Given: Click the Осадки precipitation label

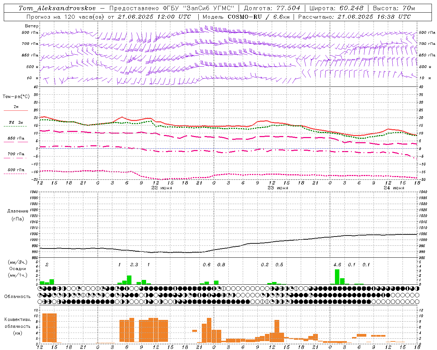Looking at the screenshot, I should click(17, 269).
